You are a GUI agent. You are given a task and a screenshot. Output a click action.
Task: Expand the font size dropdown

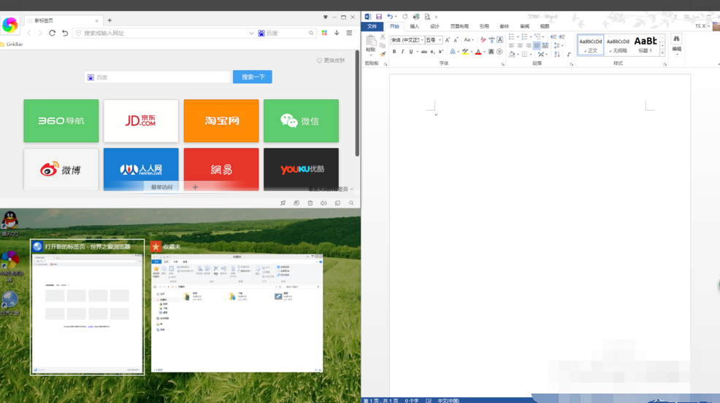[440, 40]
